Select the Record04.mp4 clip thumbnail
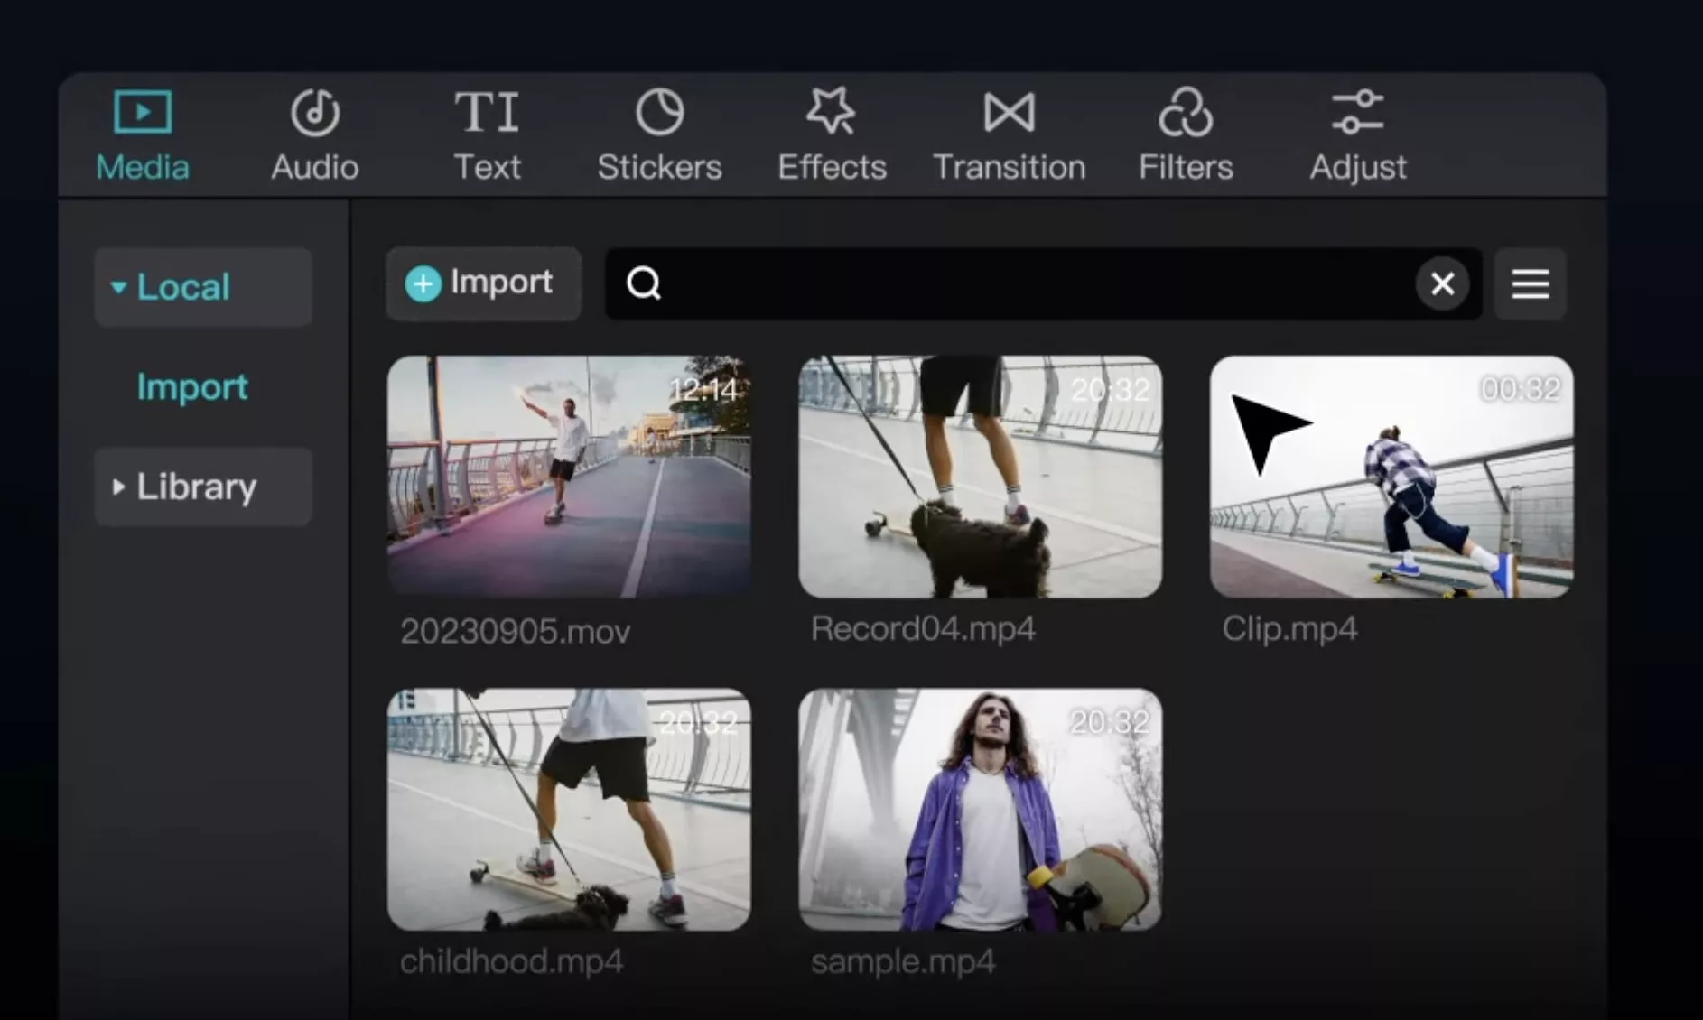Image resolution: width=1703 pixels, height=1020 pixels. [x=980, y=477]
